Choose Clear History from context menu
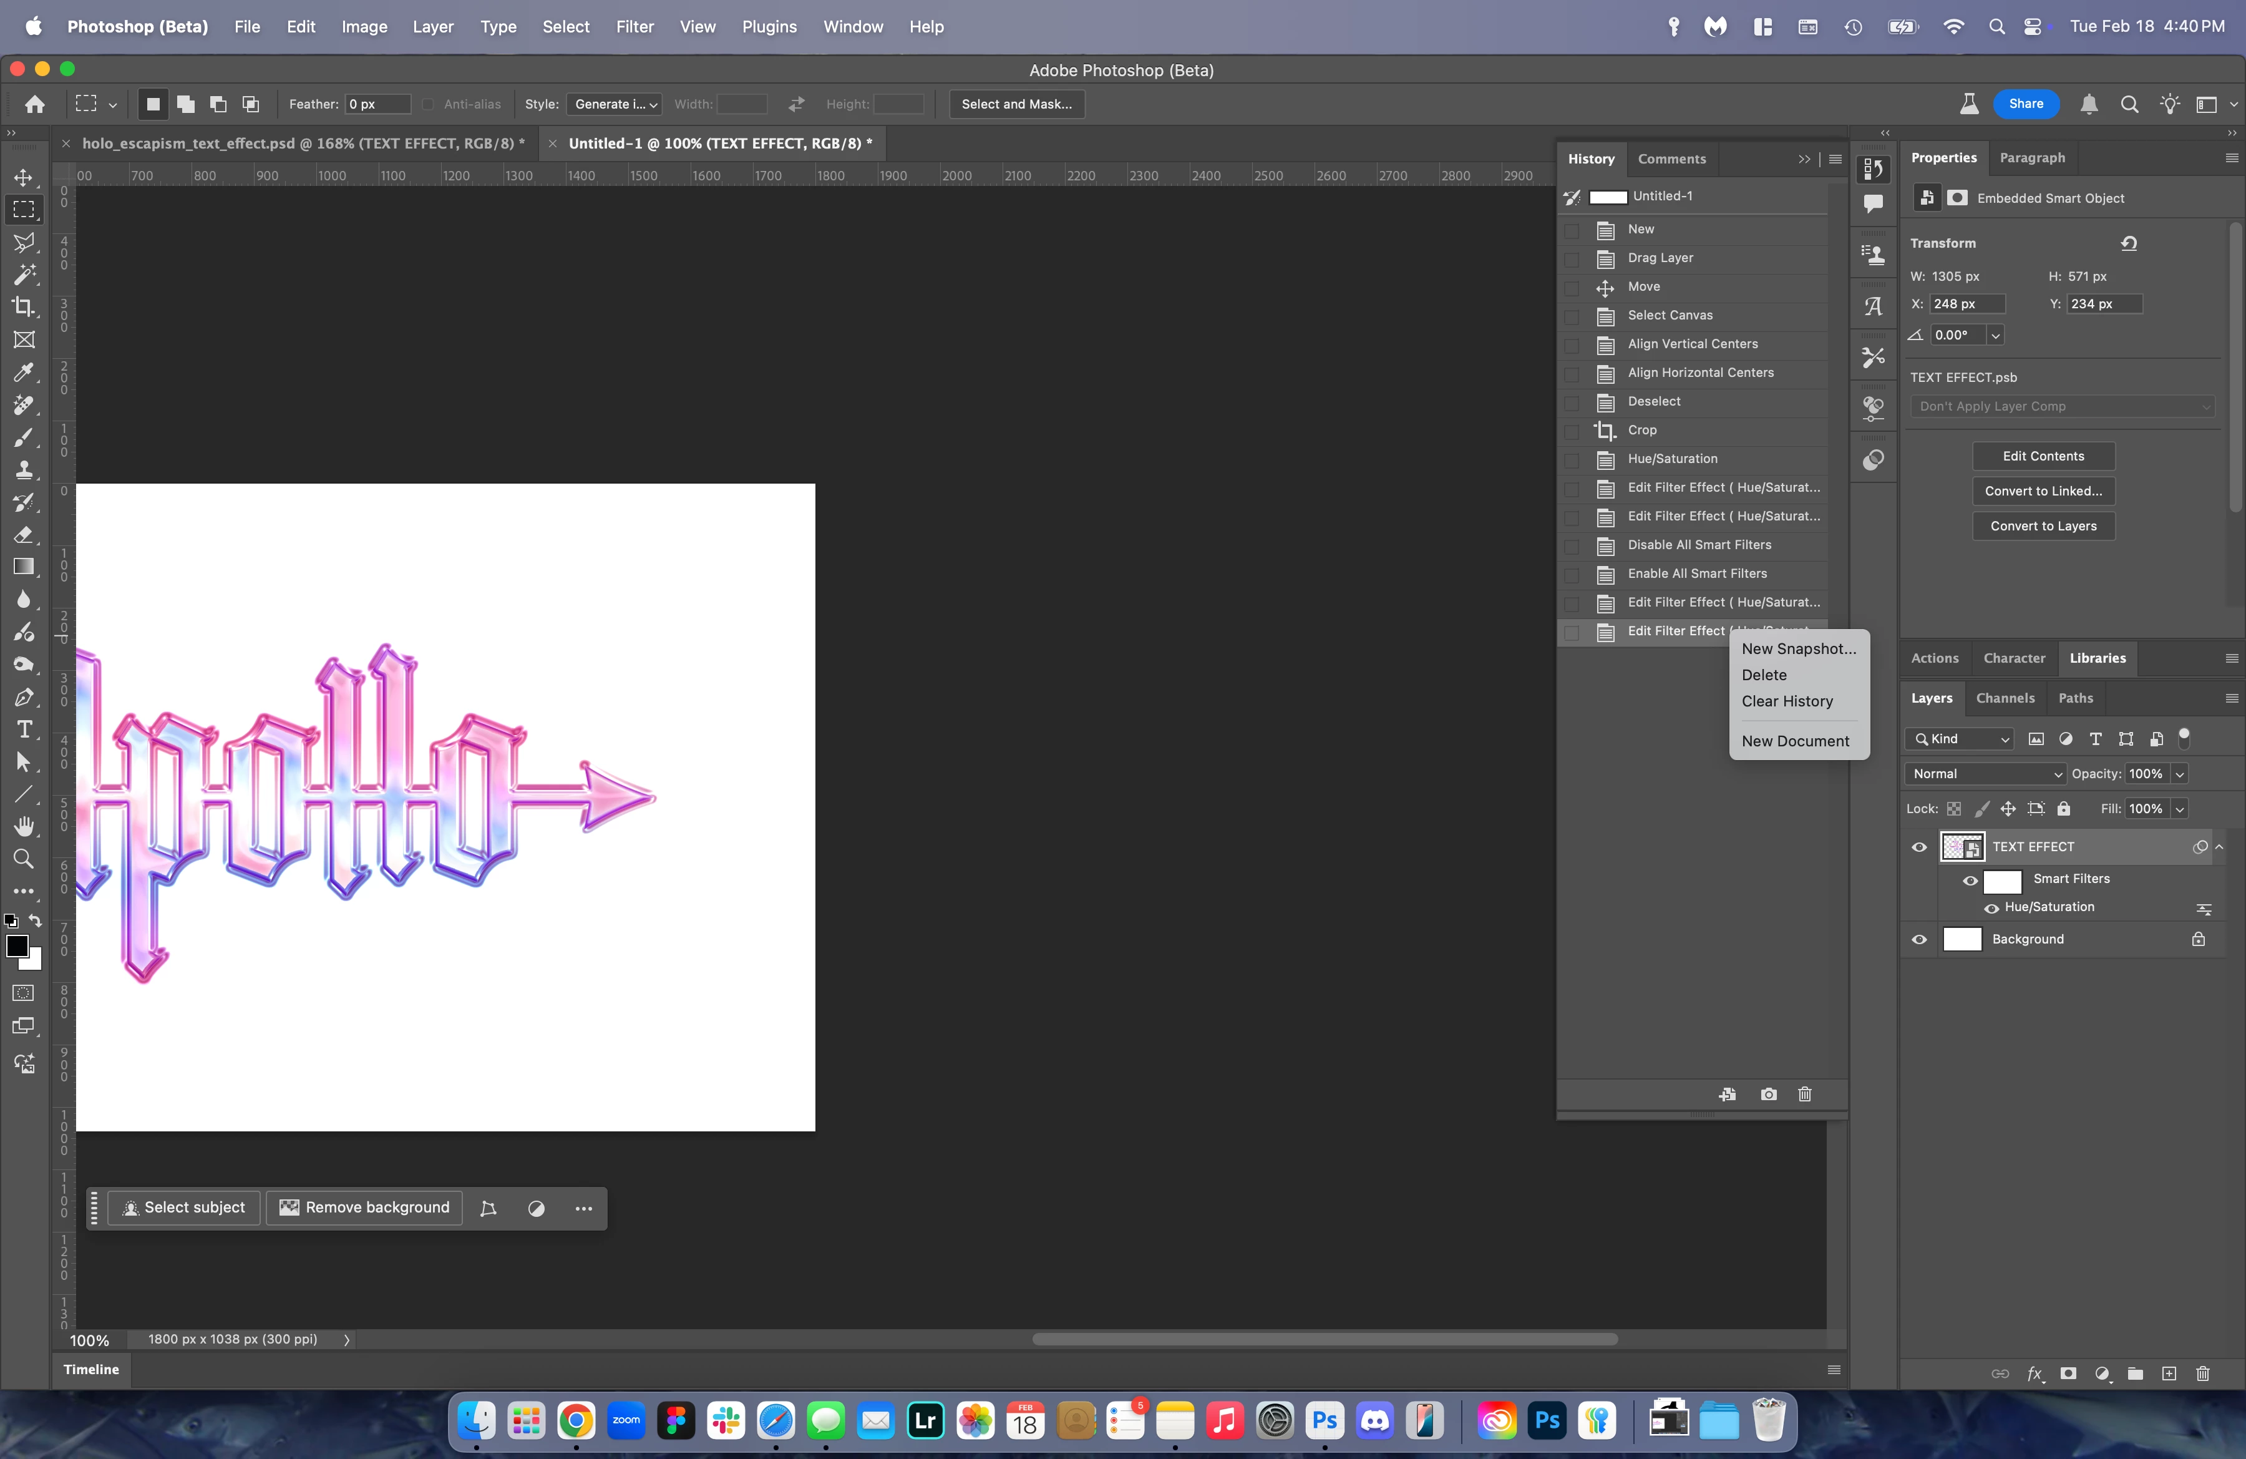2246x1459 pixels. [1786, 701]
